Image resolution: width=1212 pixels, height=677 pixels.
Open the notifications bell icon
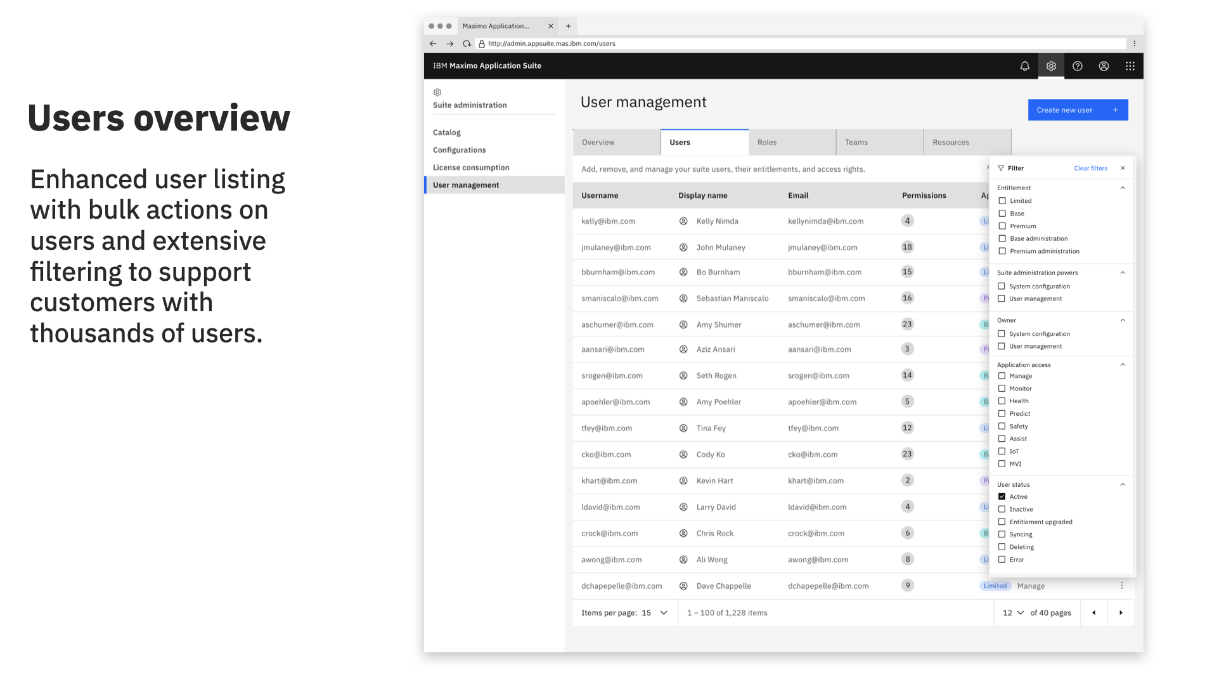1024,66
